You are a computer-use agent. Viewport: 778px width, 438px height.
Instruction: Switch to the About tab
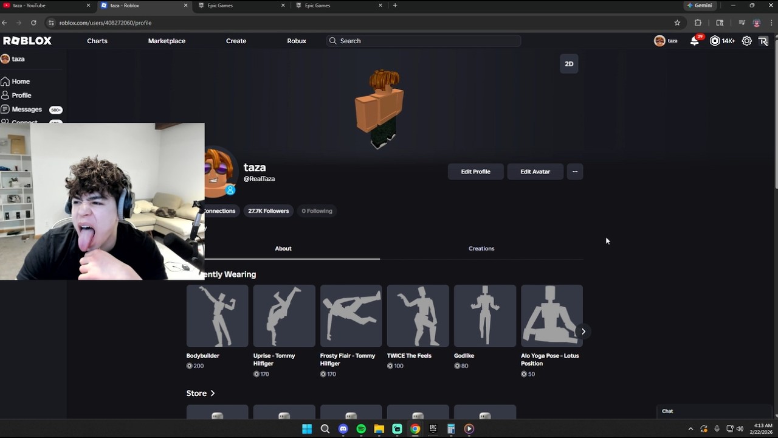(x=283, y=248)
